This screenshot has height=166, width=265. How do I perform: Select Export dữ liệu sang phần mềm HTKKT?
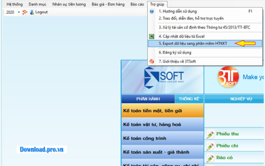click(x=192, y=43)
